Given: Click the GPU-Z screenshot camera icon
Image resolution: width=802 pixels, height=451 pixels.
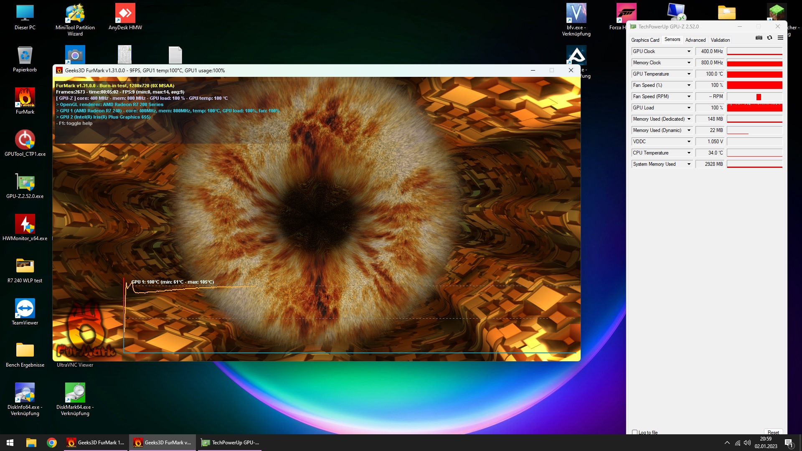Looking at the screenshot, I should tap(759, 38).
